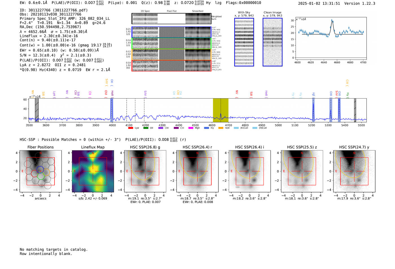
Task: Select the ID 3011227766 text line
Action: point(54,10)
